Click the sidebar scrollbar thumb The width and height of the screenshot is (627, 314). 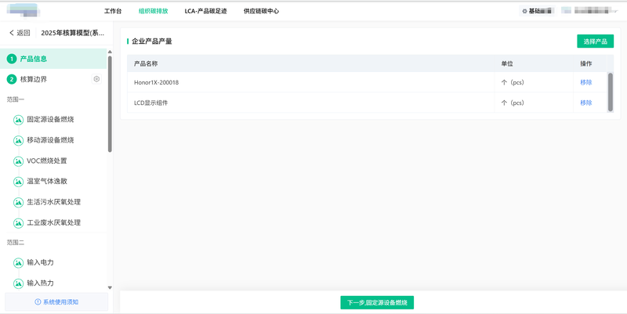pos(110,104)
